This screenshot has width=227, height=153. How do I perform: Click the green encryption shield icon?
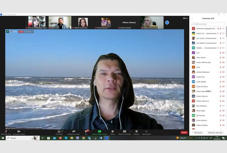point(7,32)
